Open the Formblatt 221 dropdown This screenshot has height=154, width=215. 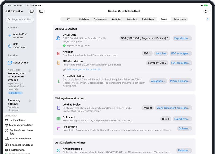point(157,63)
